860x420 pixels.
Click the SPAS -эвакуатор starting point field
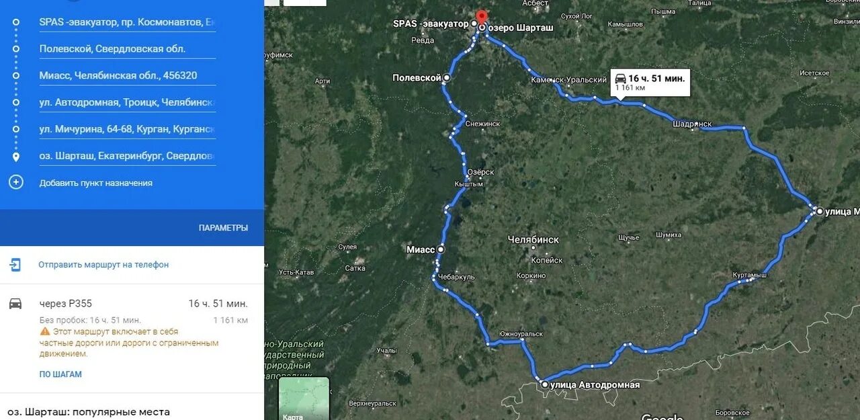point(128,22)
